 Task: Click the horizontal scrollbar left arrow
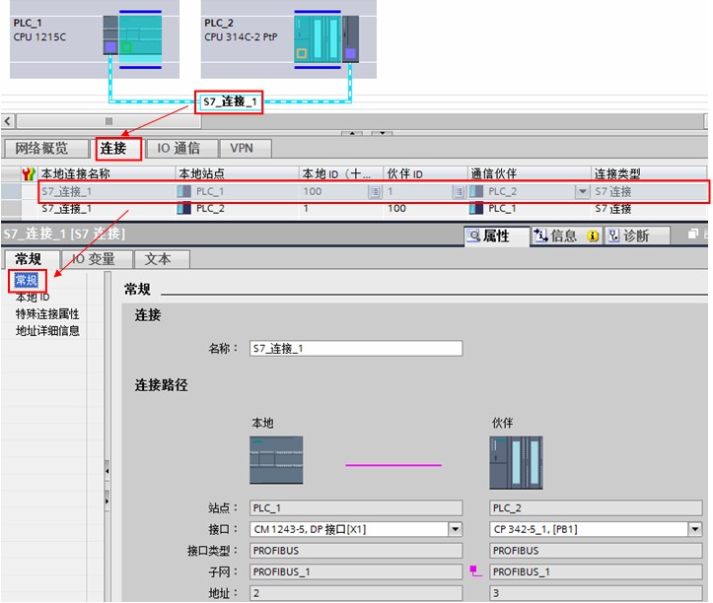point(8,121)
